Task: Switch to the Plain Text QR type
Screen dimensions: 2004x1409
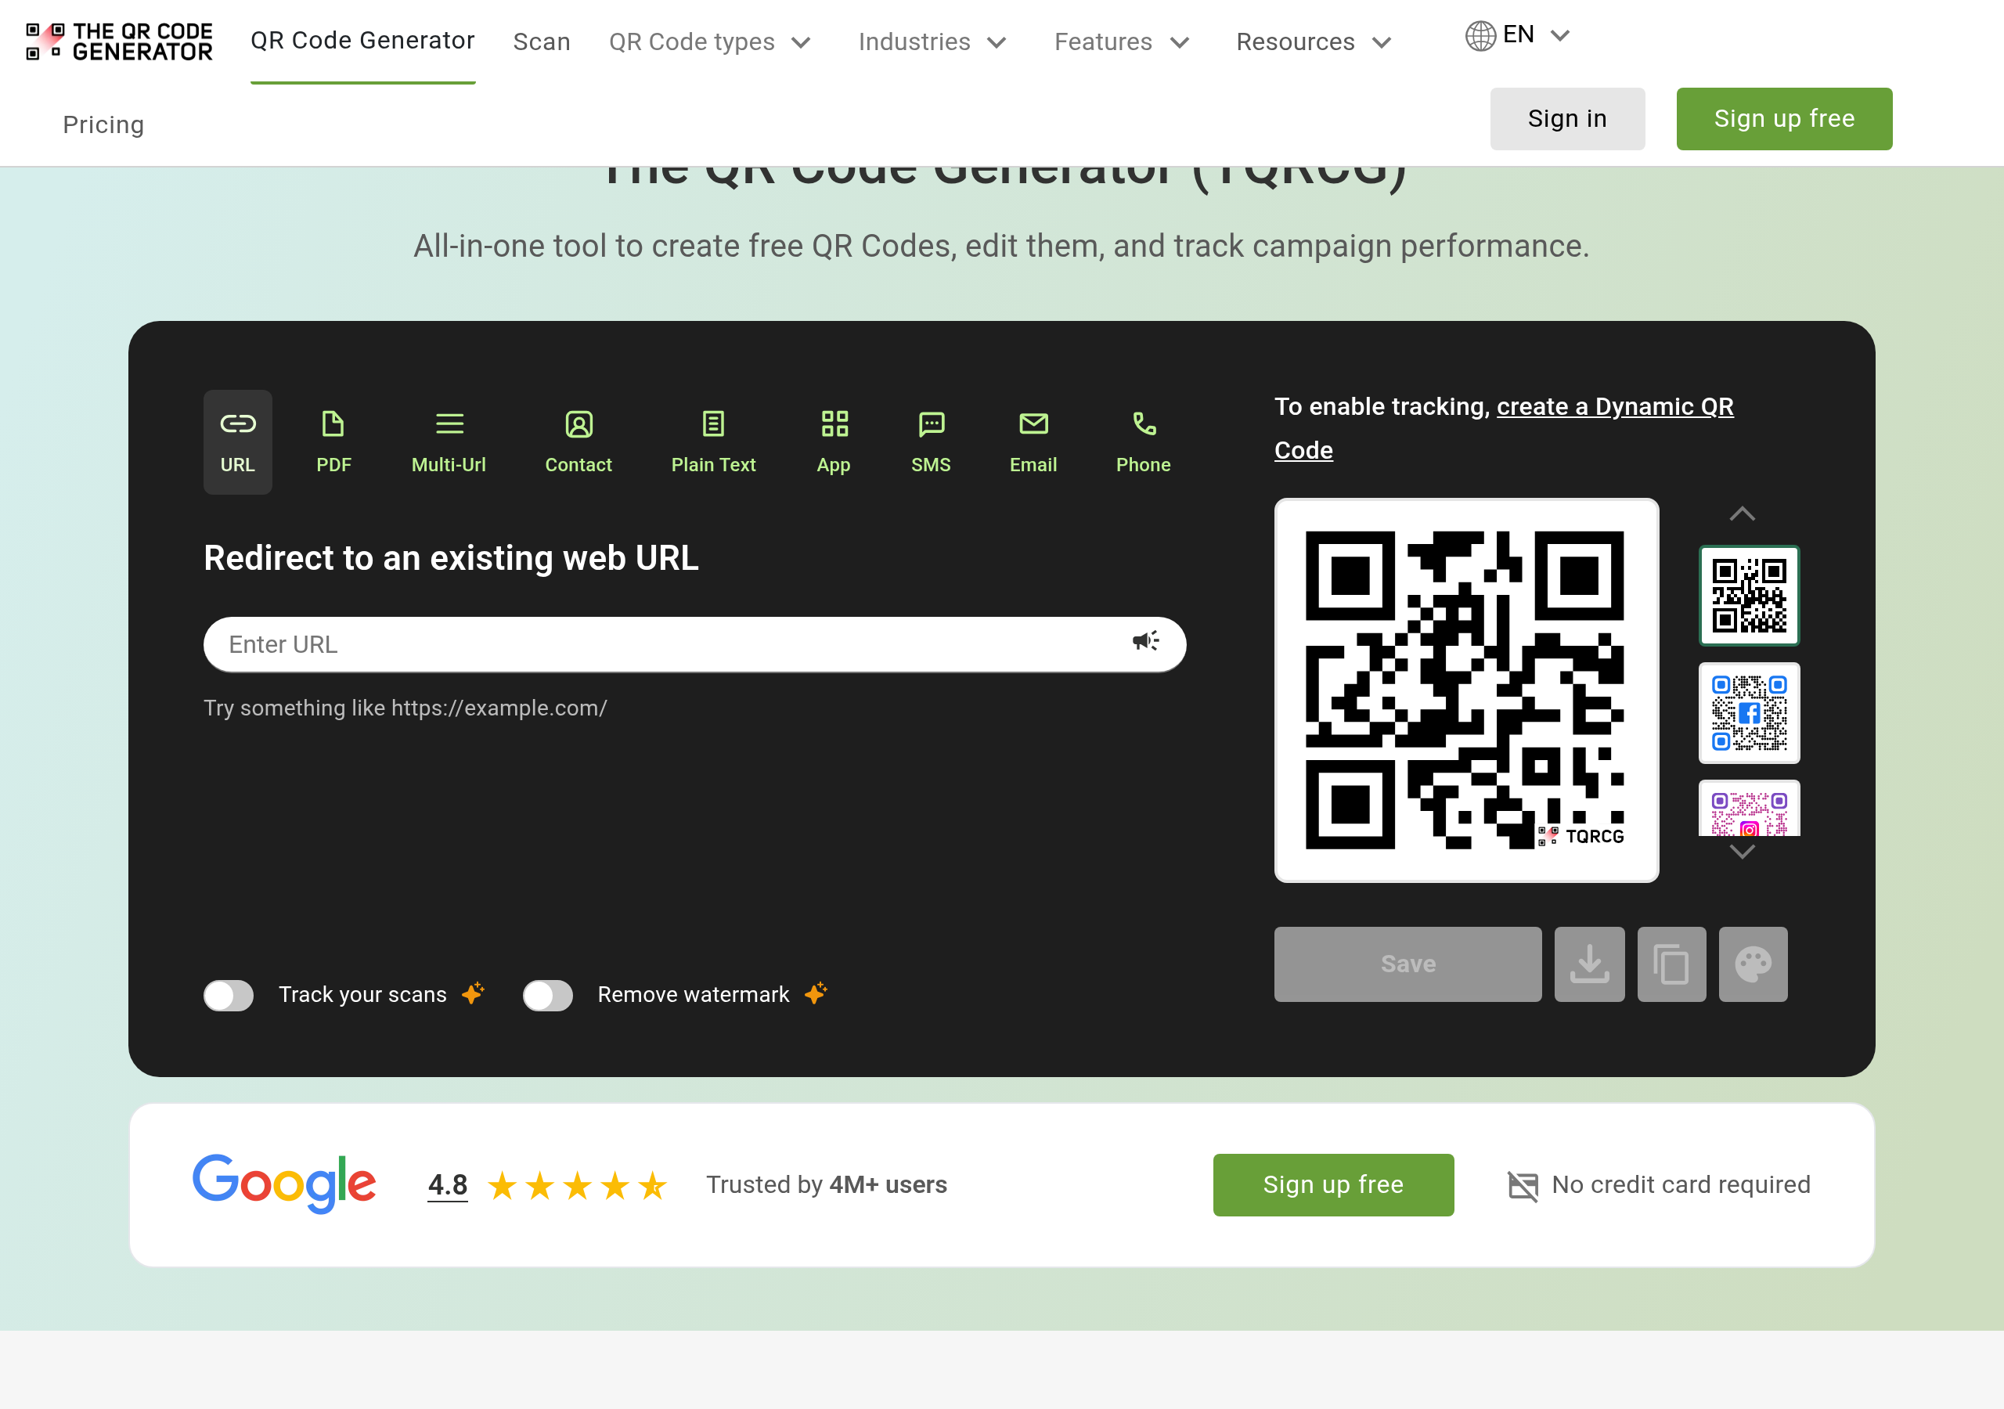Action: tap(713, 441)
